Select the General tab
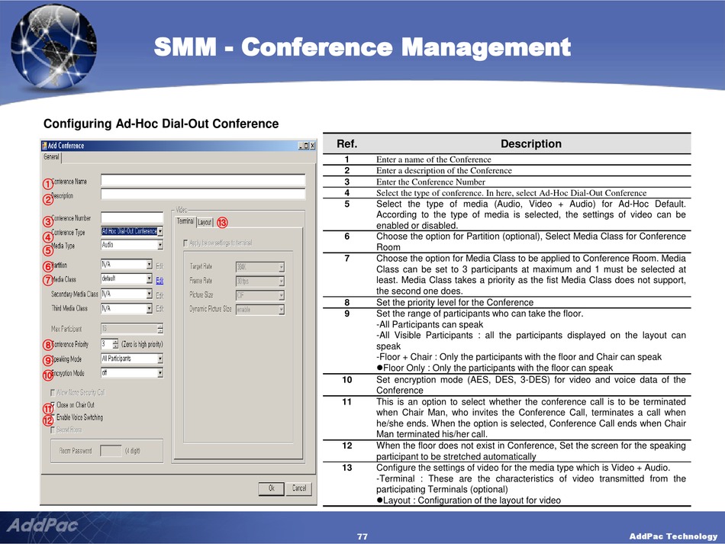The image size is (725, 544). point(51,157)
